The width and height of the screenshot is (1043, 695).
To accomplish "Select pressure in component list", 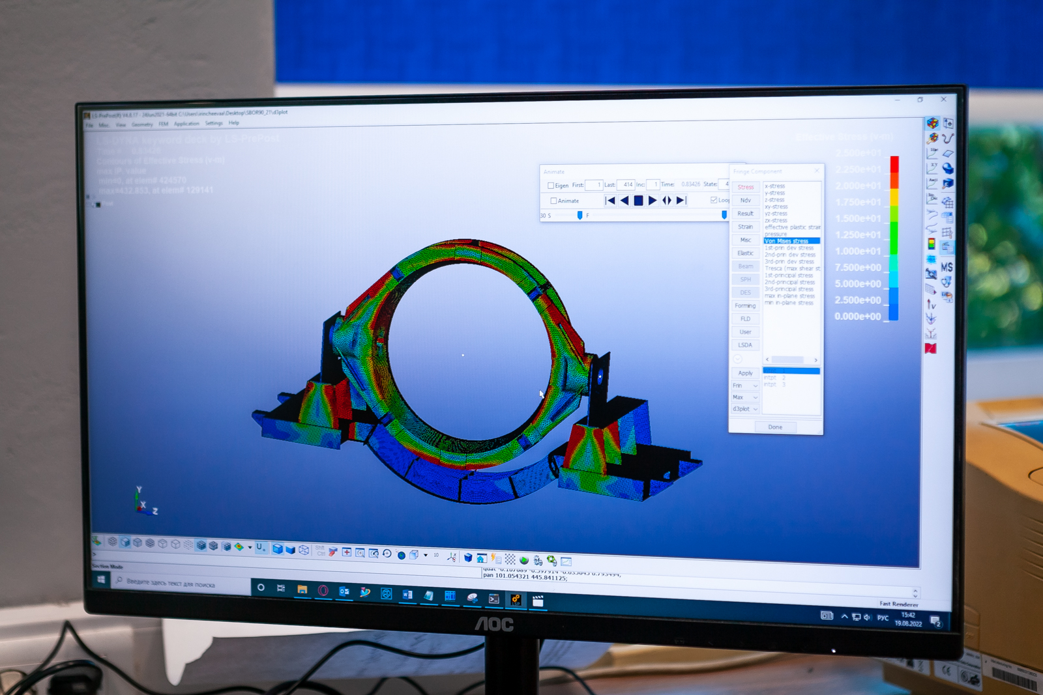I will pos(776,234).
